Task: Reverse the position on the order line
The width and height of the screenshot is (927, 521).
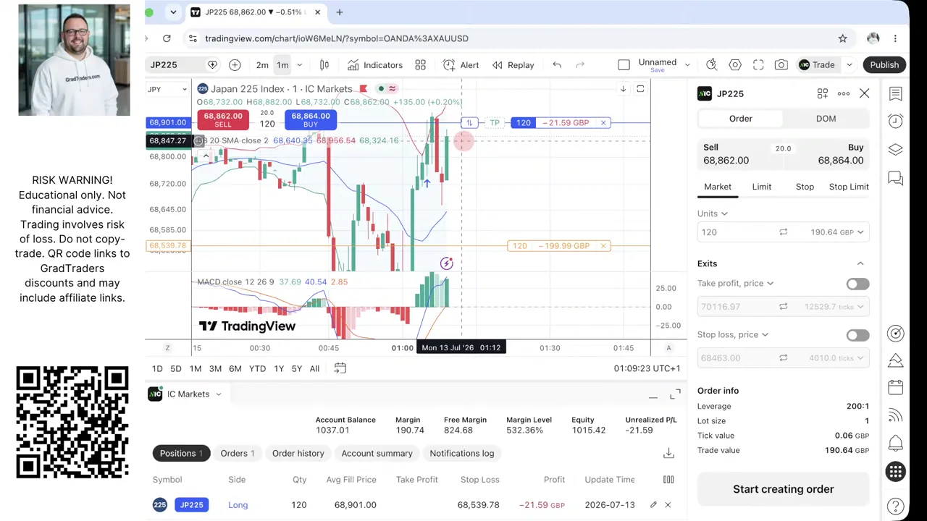Action: 469,123
